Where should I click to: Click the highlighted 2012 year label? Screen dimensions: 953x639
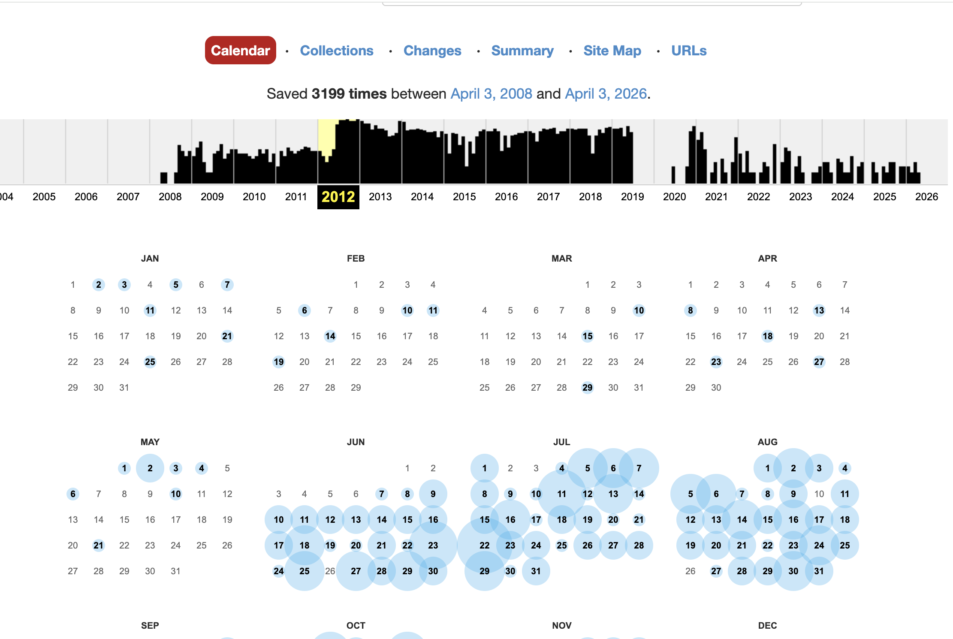point(338,197)
